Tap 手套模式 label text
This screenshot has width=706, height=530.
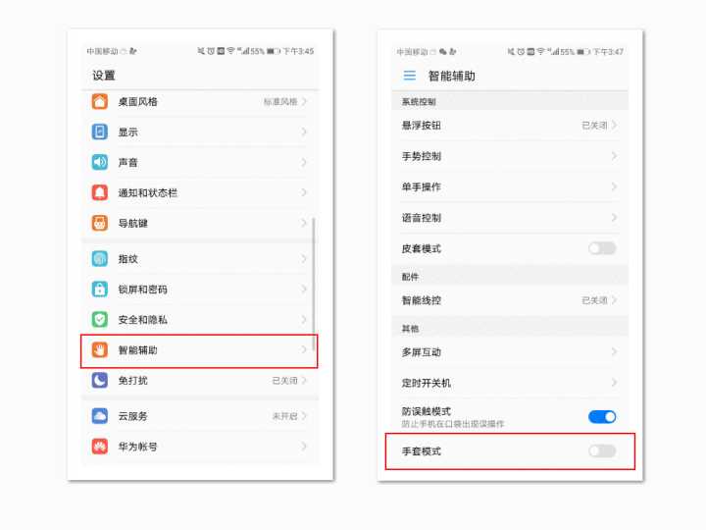[421, 451]
